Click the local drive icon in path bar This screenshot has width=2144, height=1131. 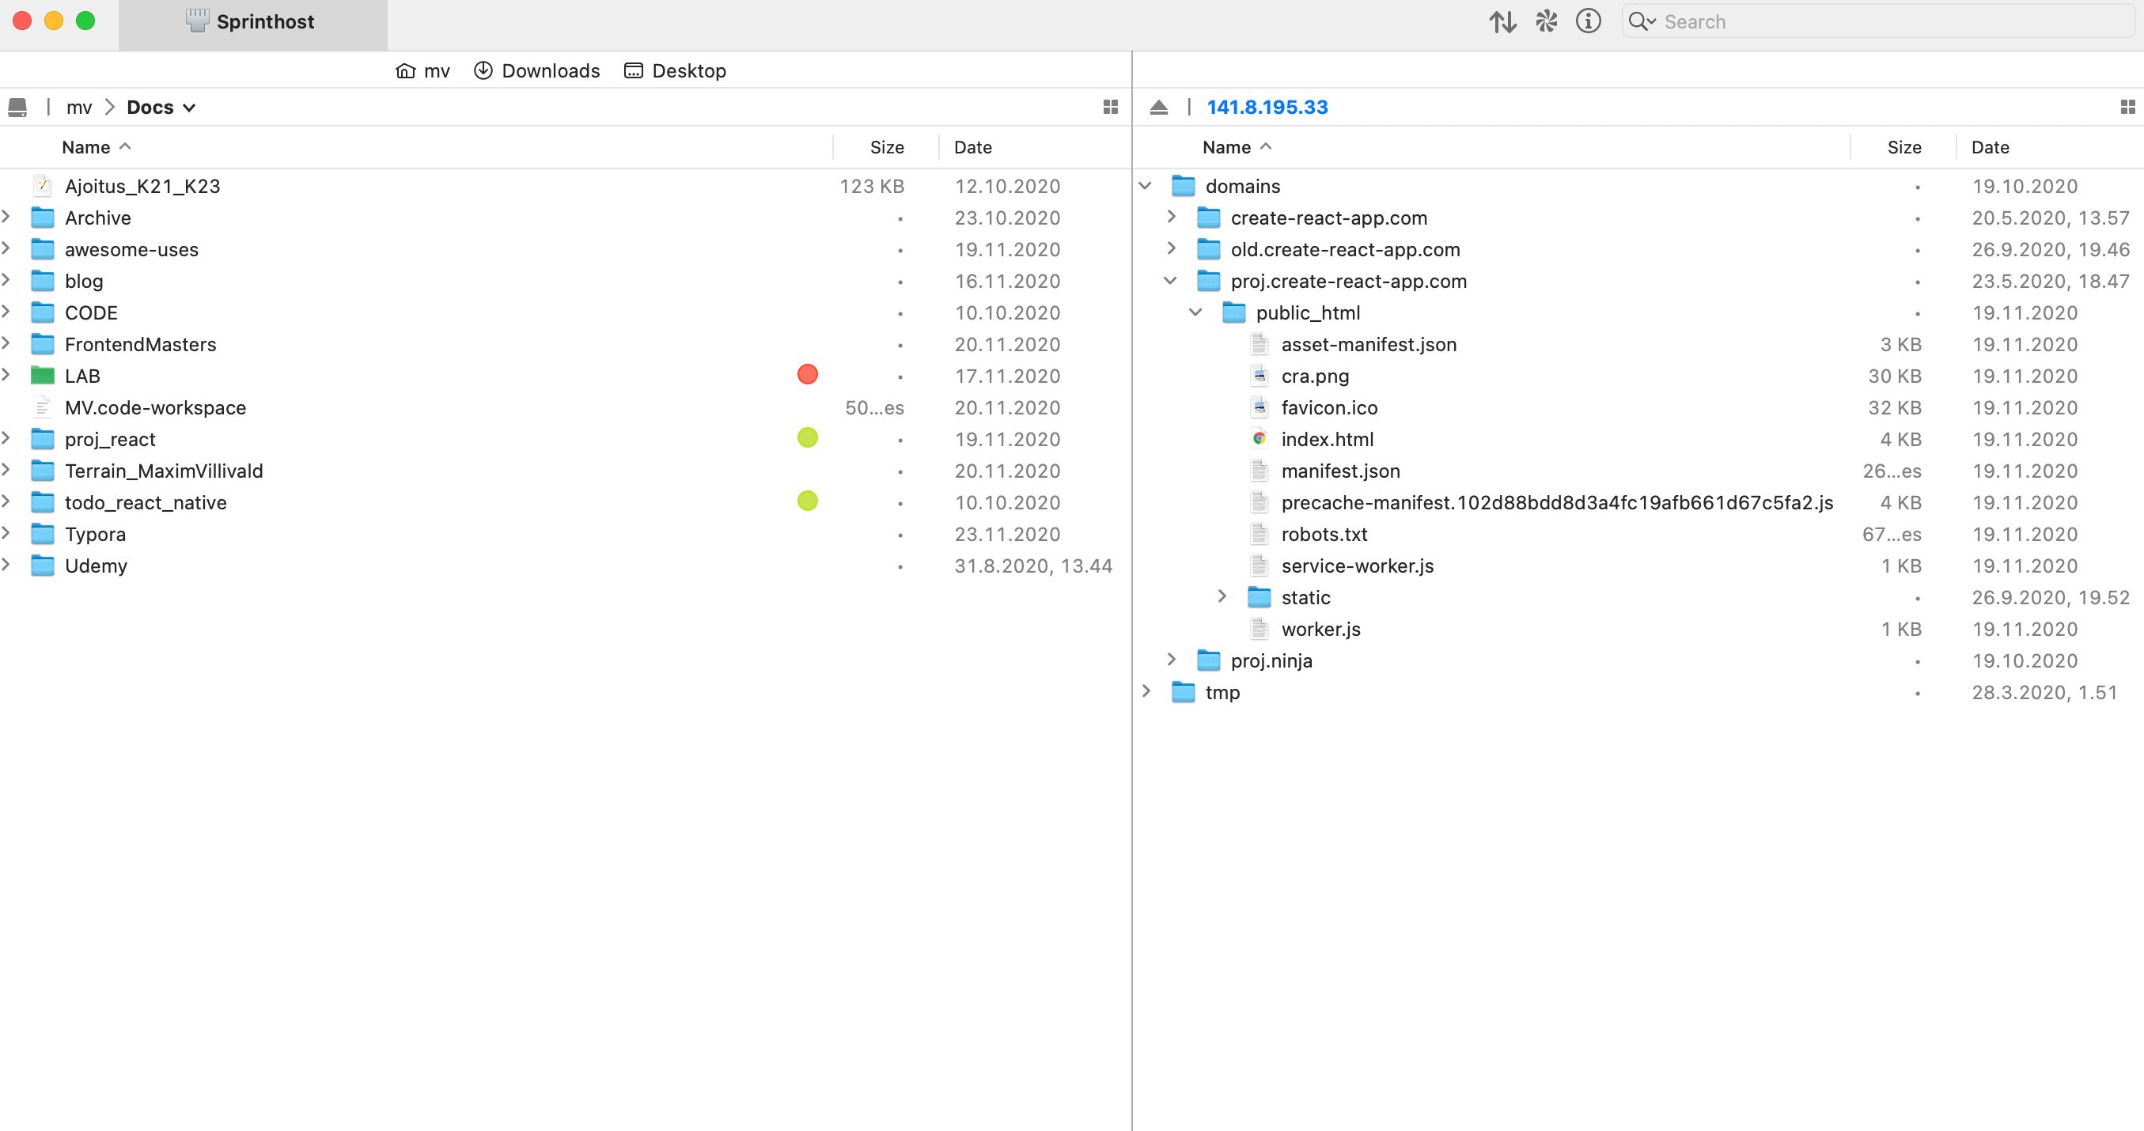17,108
